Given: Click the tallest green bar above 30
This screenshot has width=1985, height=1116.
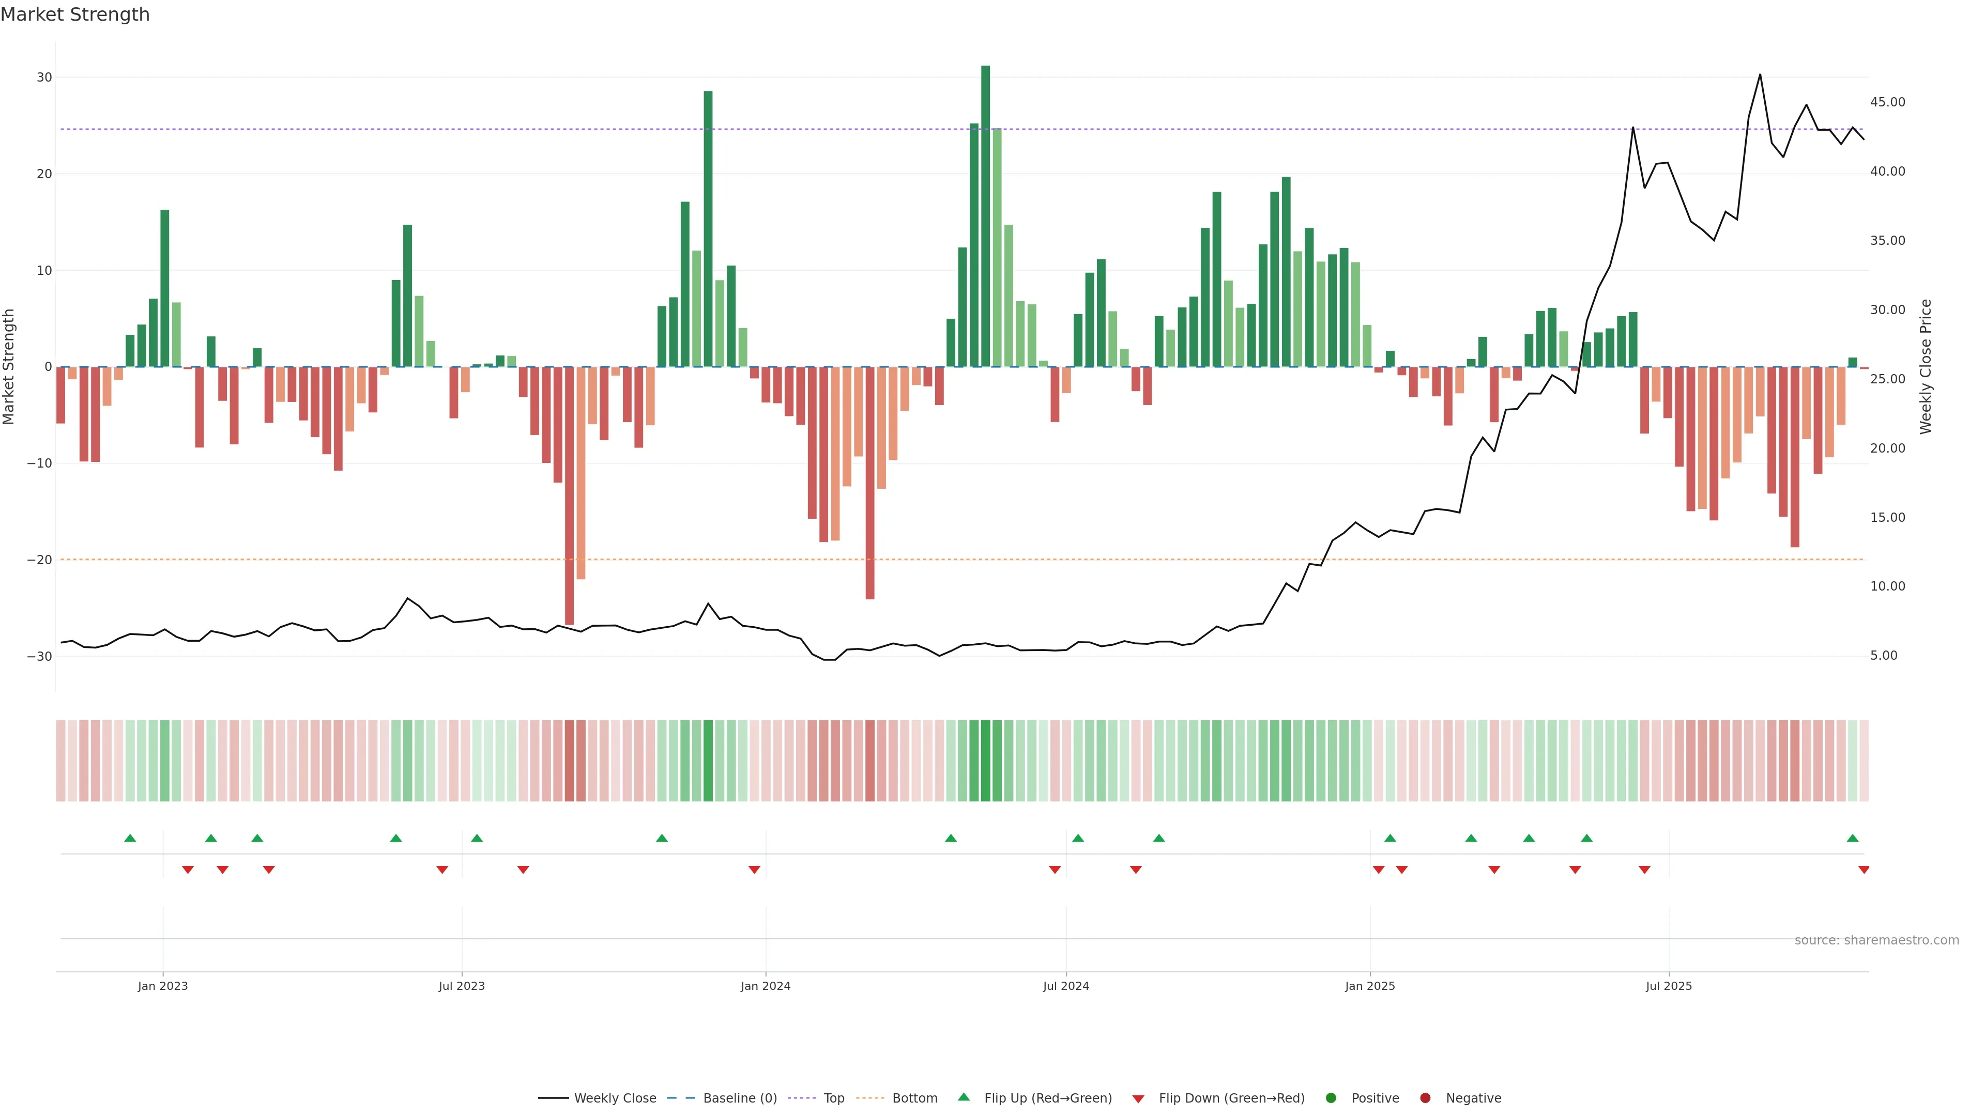Looking at the screenshot, I should pyautogui.click(x=986, y=215).
